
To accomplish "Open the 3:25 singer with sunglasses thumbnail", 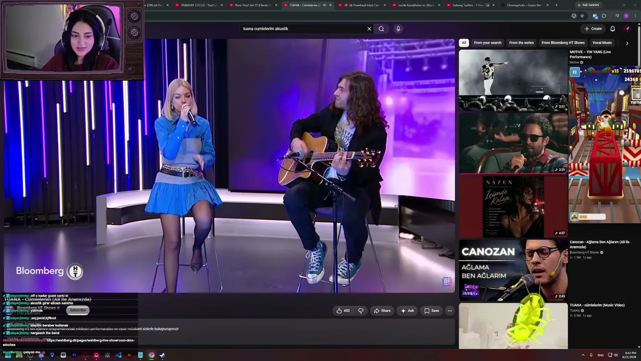I will point(513,143).
